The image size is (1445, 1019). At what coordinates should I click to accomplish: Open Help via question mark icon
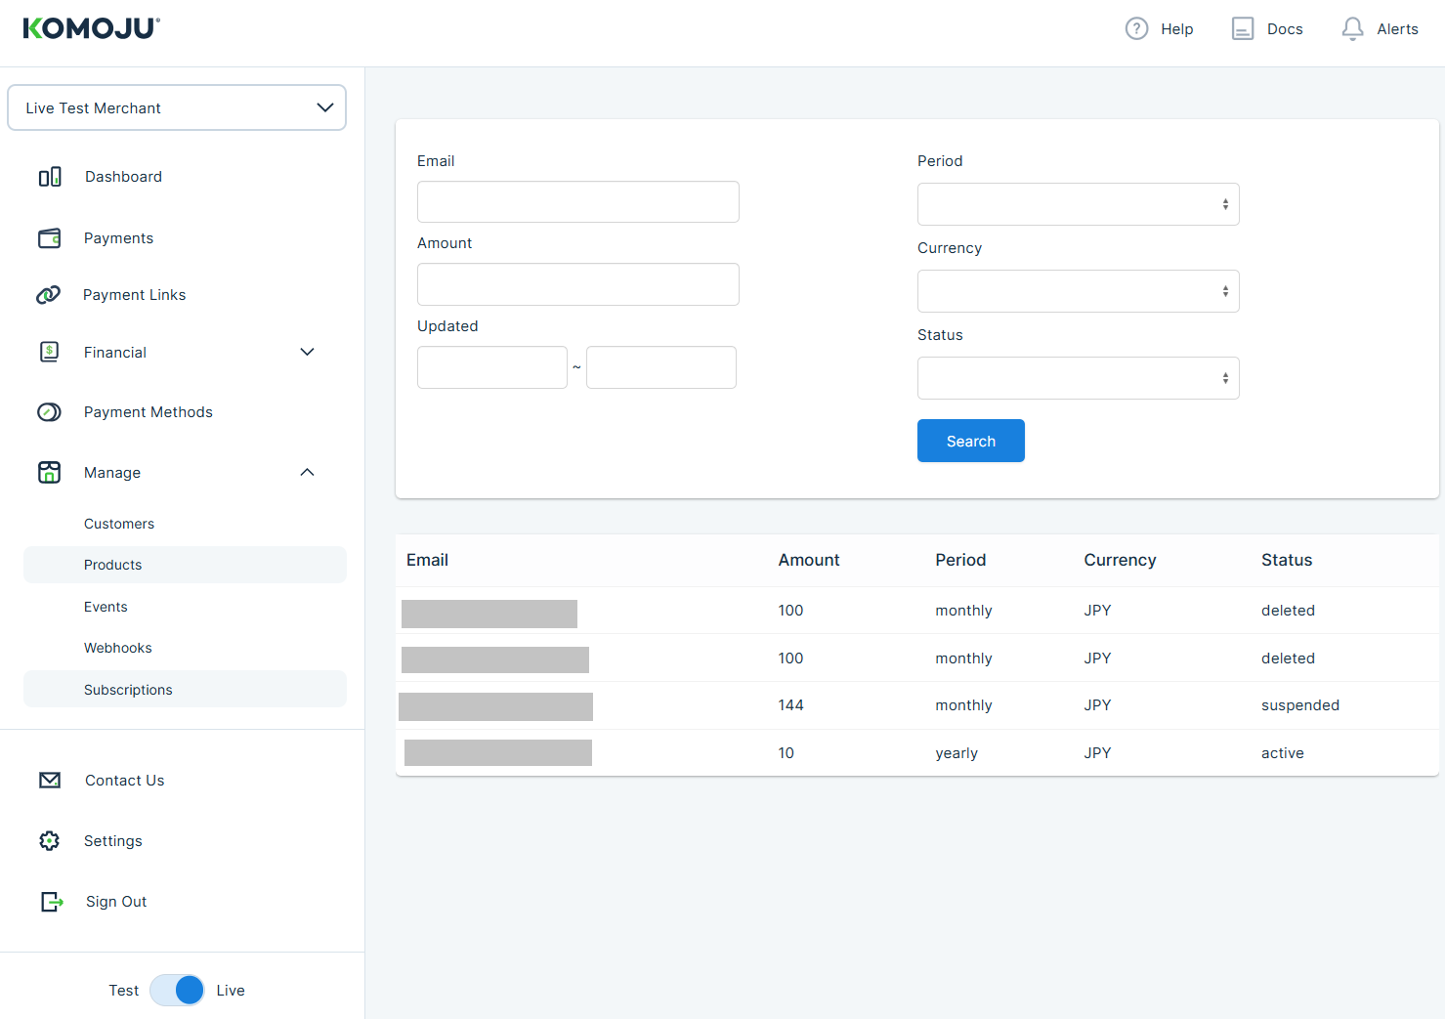1136,28
